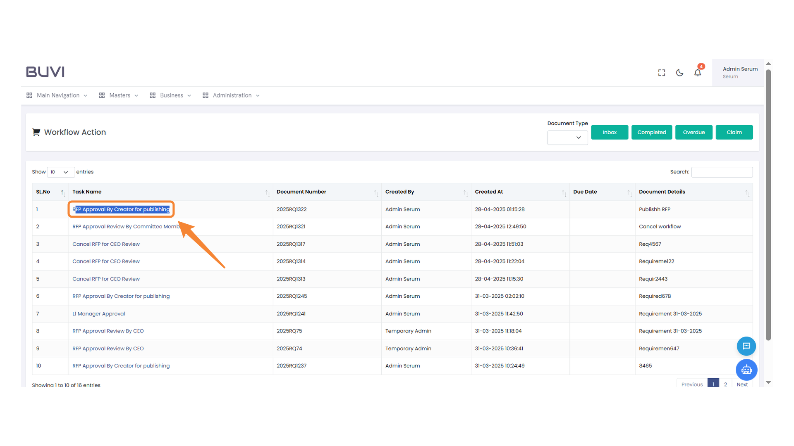The height and width of the screenshot is (446, 794).
Task: Open the robot assistant icon
Action: point(746,370)
